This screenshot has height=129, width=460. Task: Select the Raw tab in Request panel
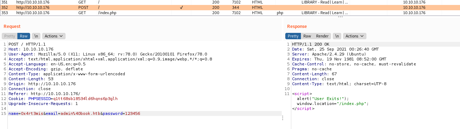[24, 36]
